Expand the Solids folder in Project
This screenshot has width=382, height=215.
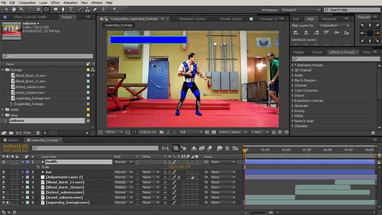point(2,109)
